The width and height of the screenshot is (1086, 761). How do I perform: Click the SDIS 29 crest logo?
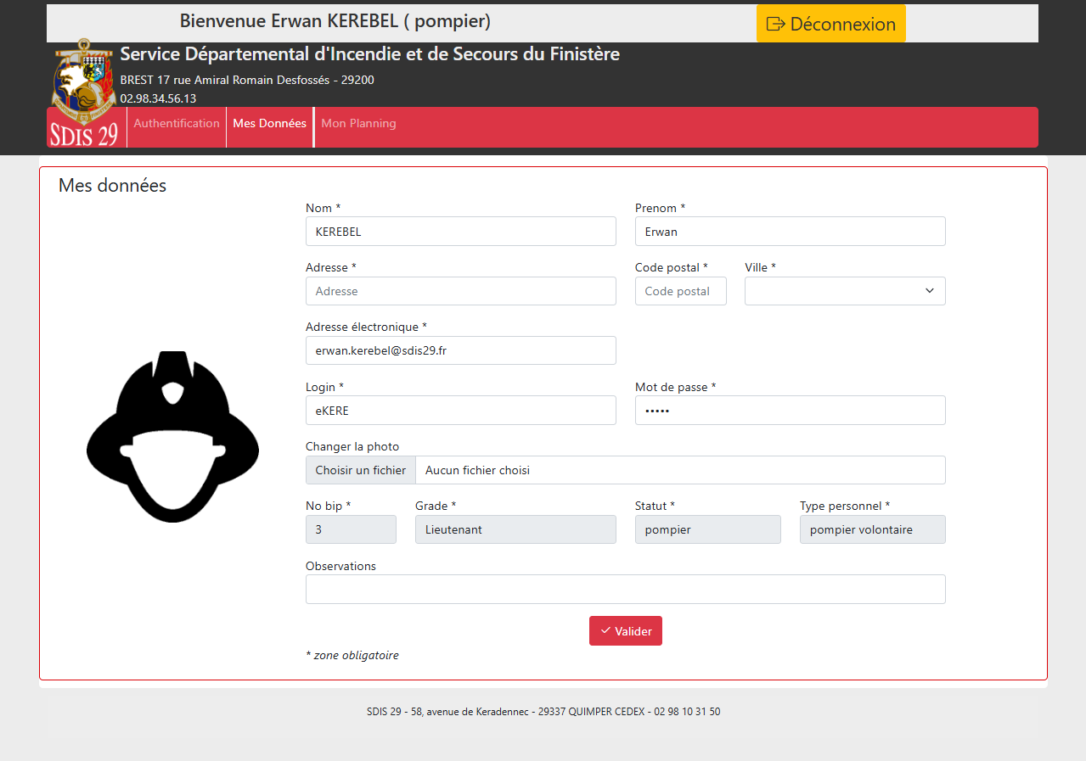click(x=83, y=93)
